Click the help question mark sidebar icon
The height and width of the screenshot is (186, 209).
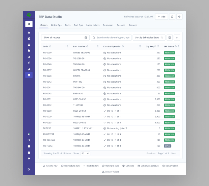pyautogui.click(x=29, y=146)
